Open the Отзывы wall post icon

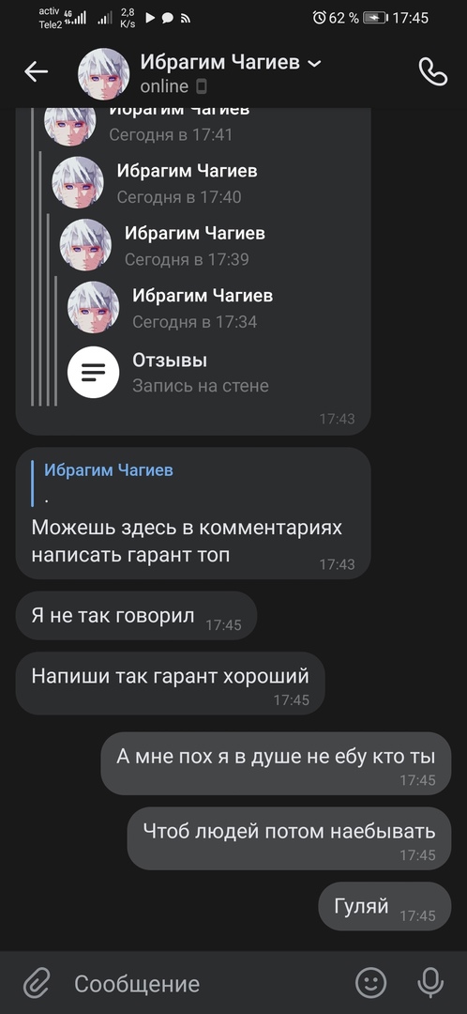pos(93,373)
